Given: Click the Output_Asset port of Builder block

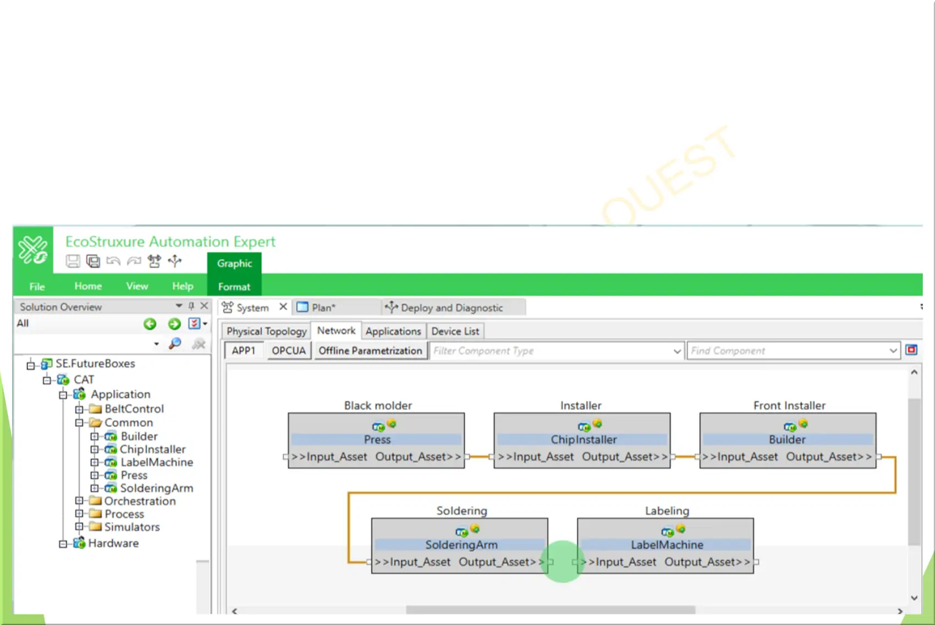Looking at the screenshot, I should coord(879,457).
